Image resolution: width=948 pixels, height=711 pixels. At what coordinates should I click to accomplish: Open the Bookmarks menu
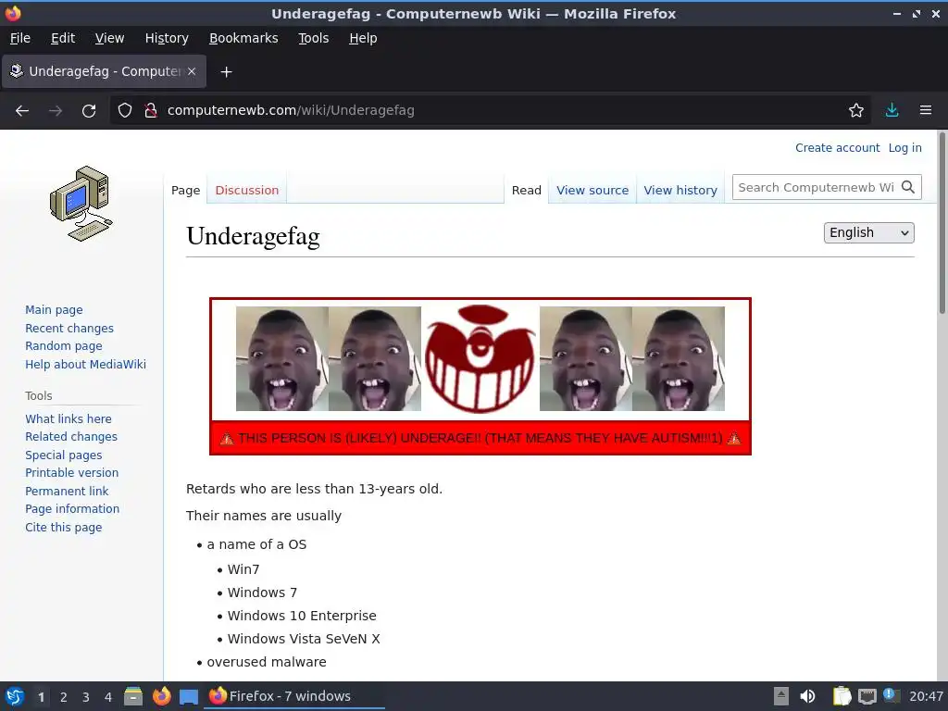coord(243,38)
